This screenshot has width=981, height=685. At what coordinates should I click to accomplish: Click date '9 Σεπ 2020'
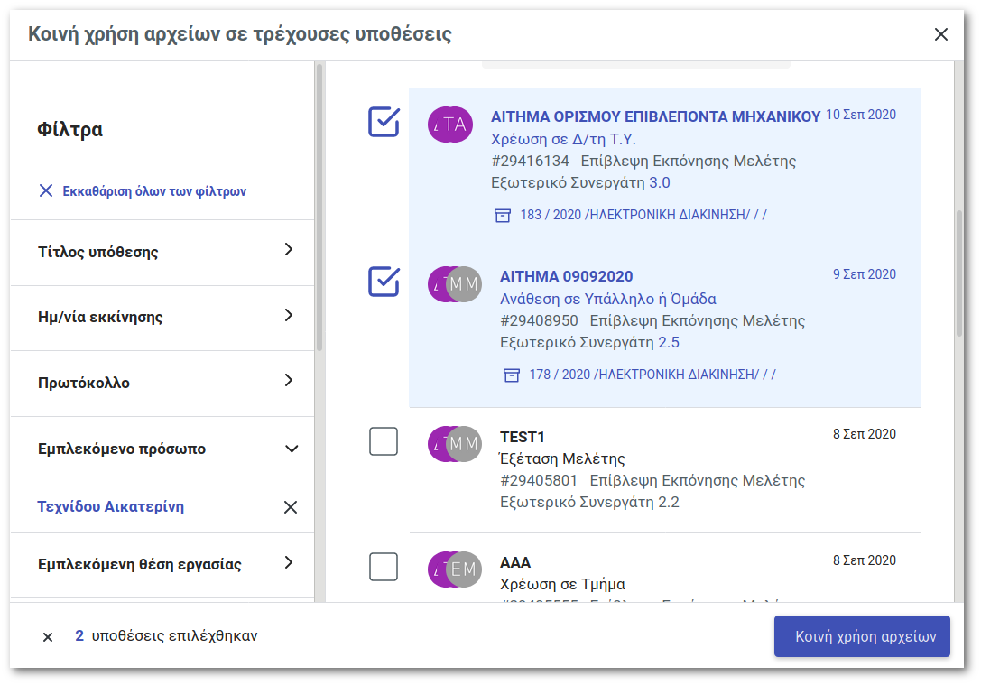[864, 274]
